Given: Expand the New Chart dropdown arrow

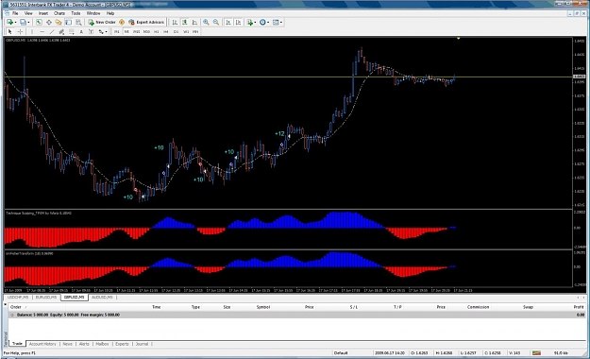Looking at the screenshot, I should tap(15, 23).
